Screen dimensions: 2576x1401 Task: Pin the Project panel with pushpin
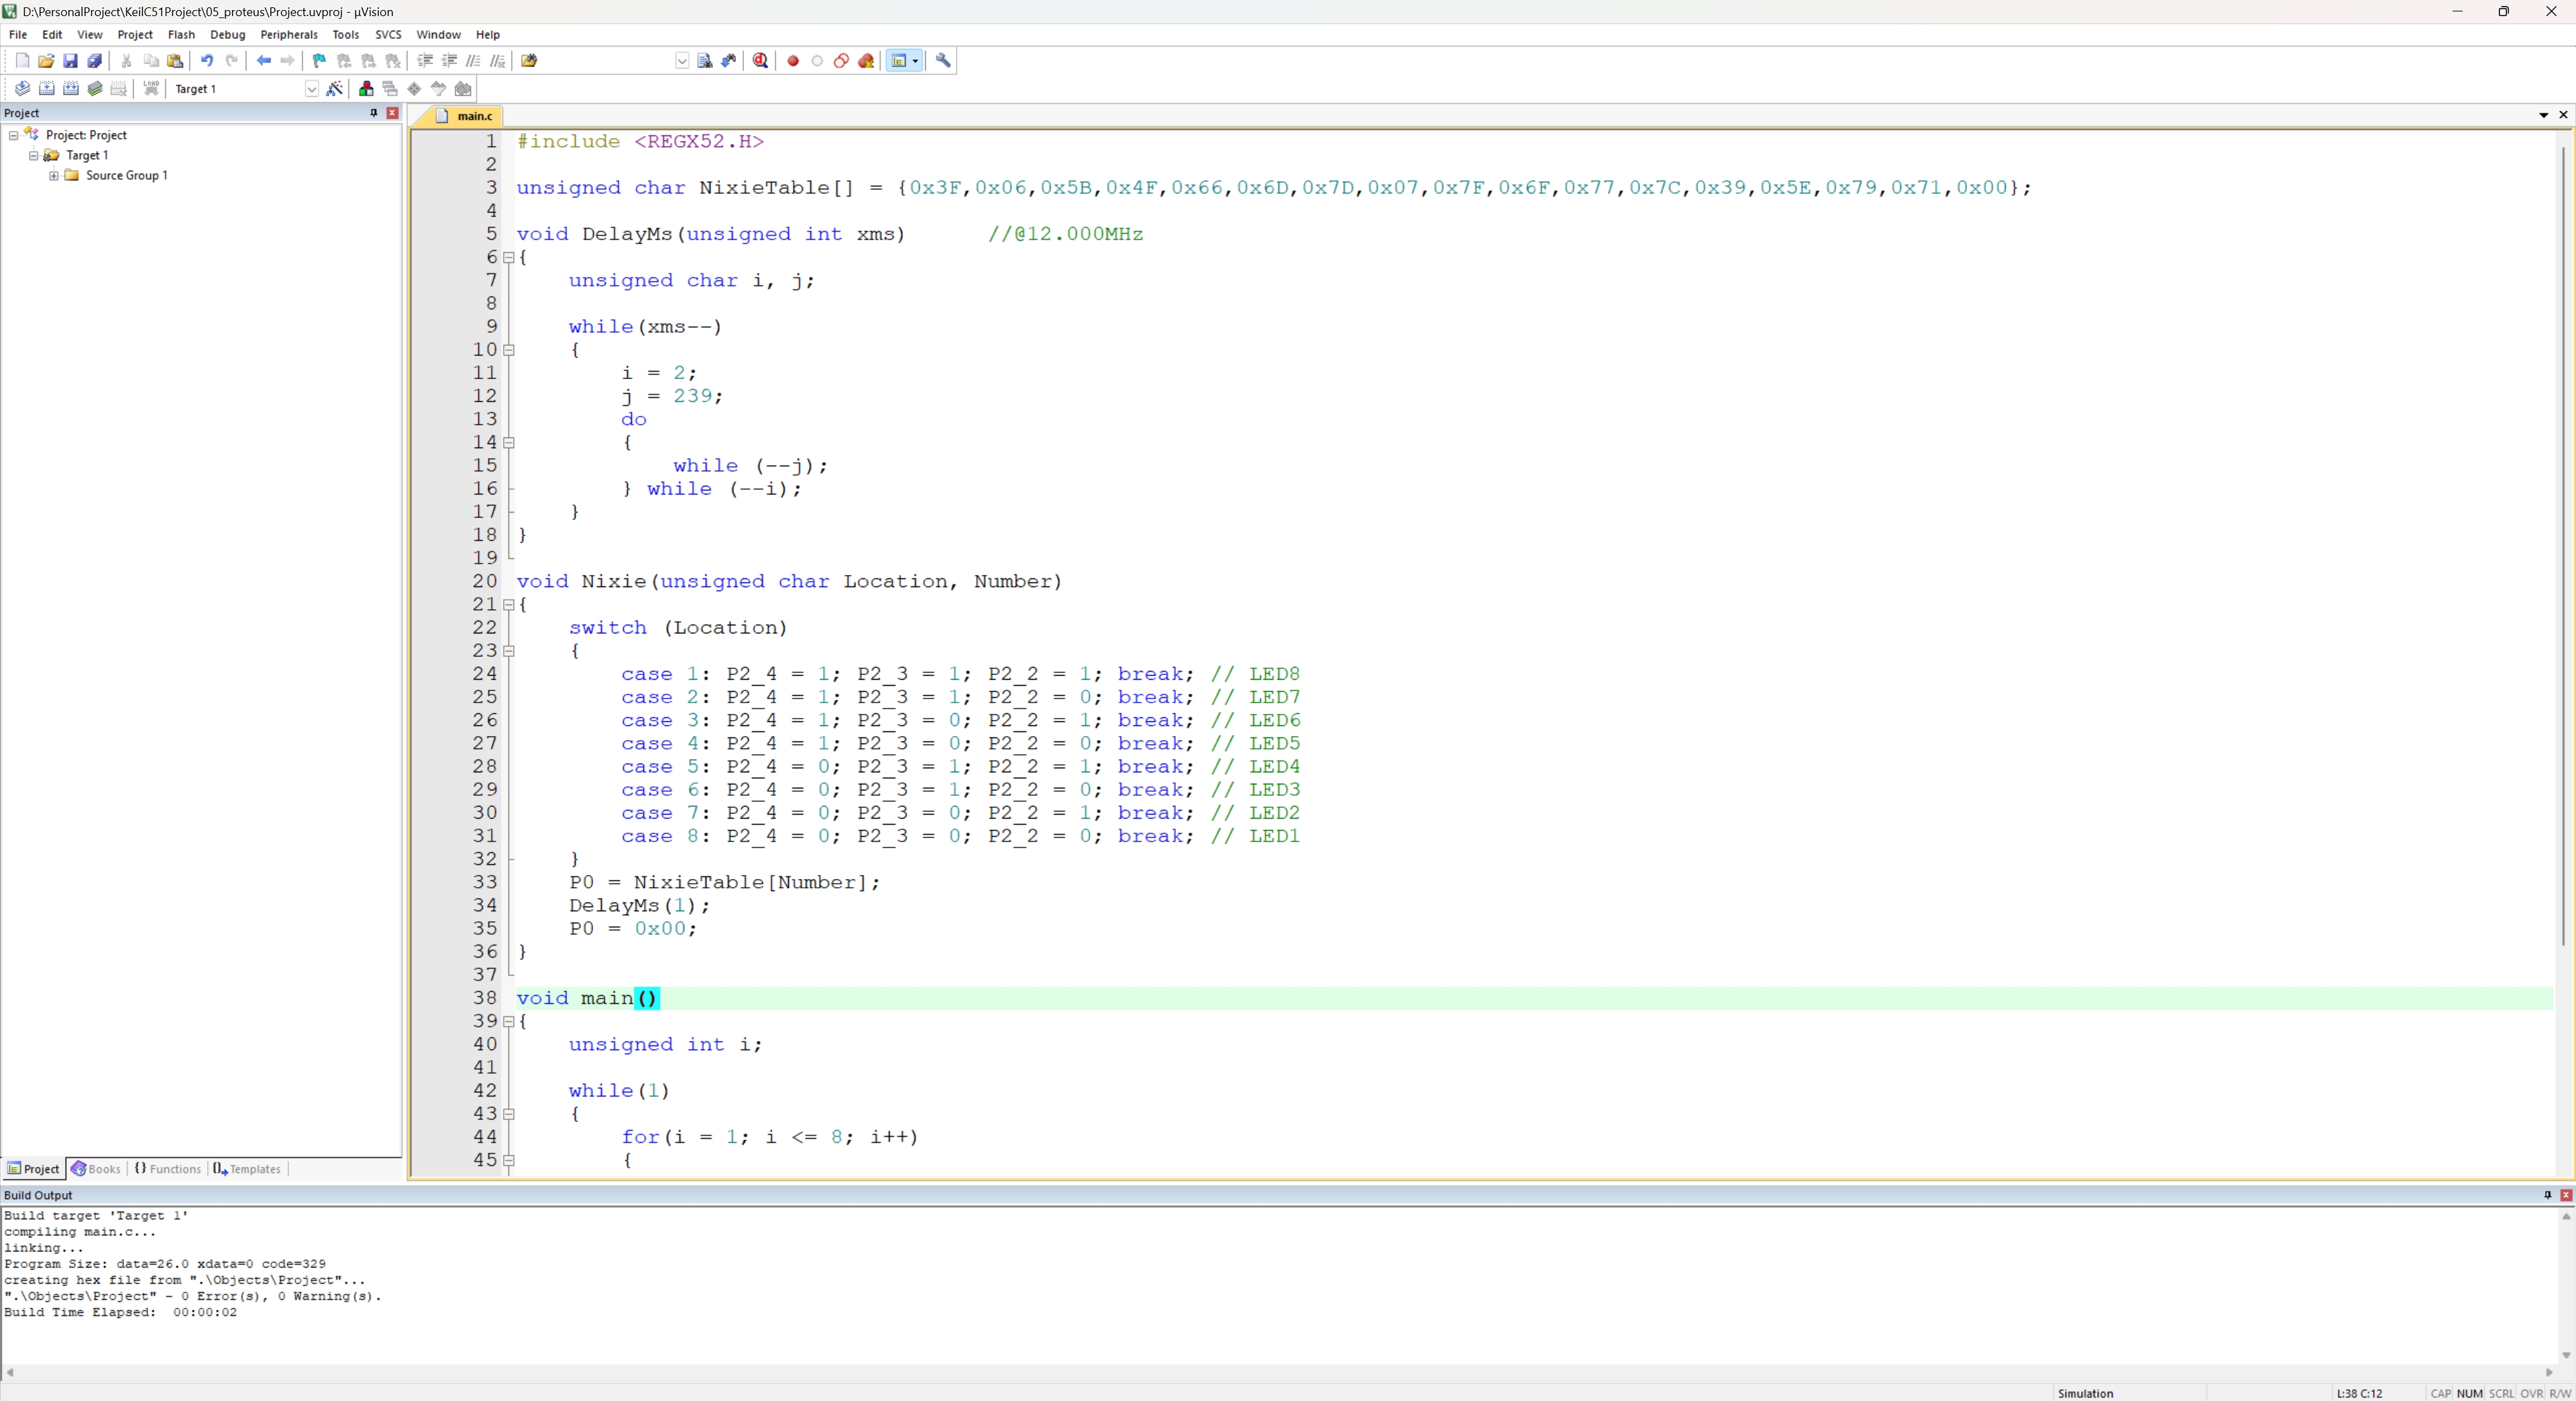pyautogui.click(x=374, y=113)
